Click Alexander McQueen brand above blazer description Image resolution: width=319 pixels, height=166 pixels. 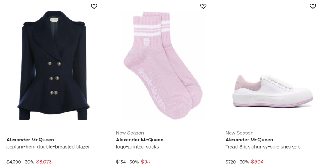(x=30, y=140)
